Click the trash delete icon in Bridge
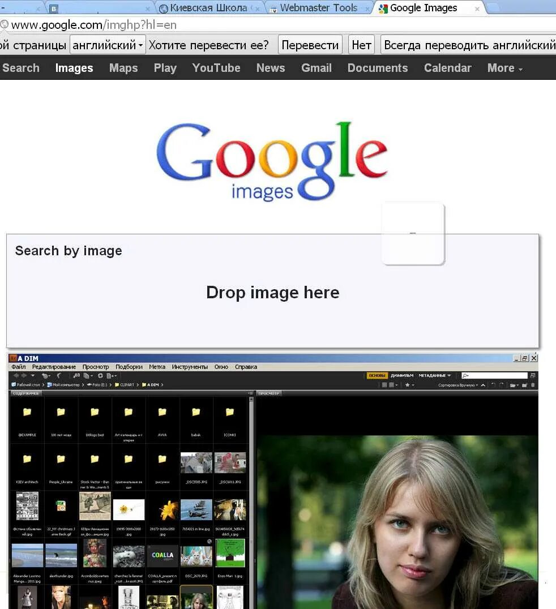556x609 pixels. tap(533, 385)
